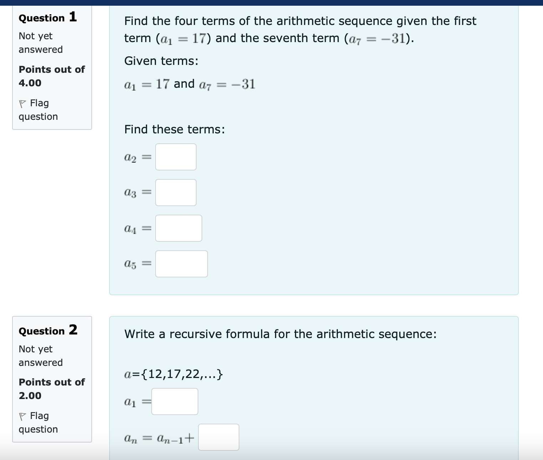The width and height of the screenshot is (543, 460).
Task: Click the recursive formula answer box after an-1+
Action: (219, 438)
